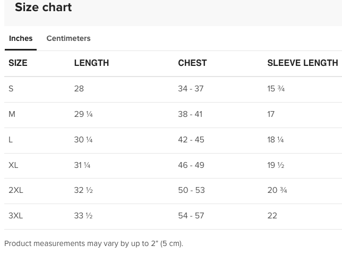Switch to the Inches tab
The image size is (342, 254).
tap(21, 38)
